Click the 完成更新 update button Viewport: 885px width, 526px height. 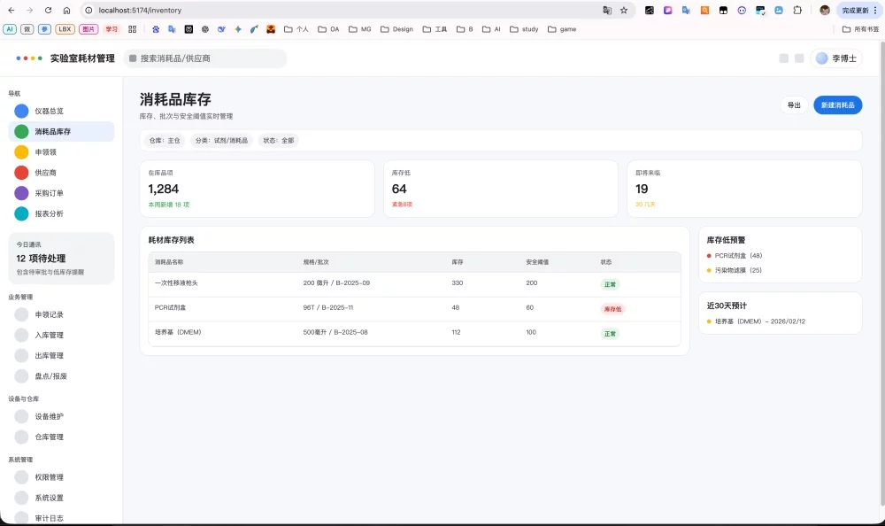pos(858,10)
